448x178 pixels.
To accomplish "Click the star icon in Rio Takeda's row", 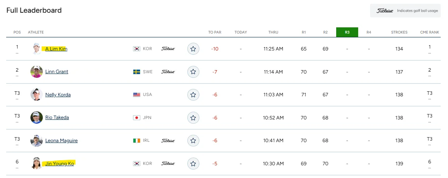I will (193, 118).
